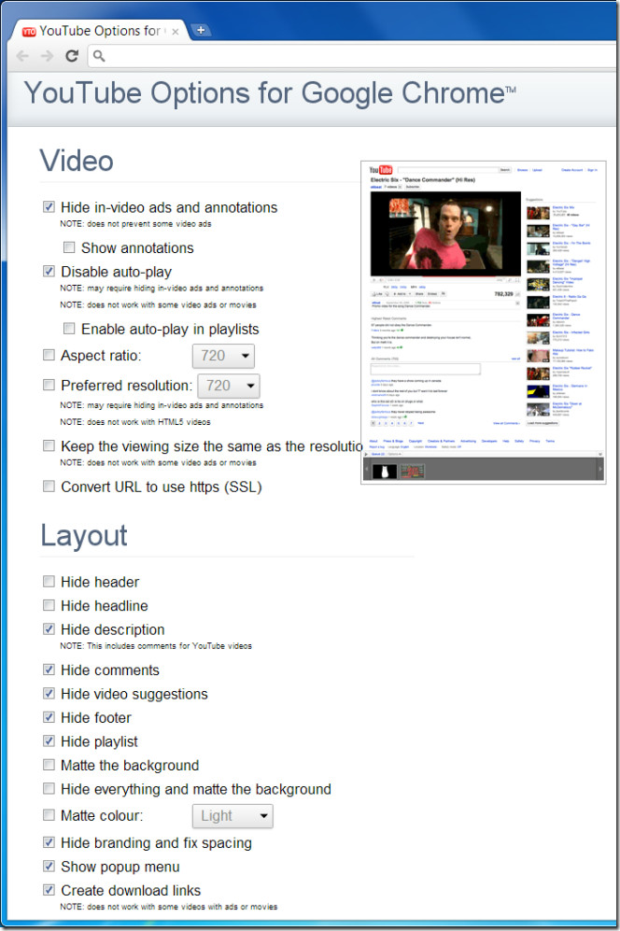Screen dimensions: 620x931
Task: Open the Aspect ratio dropdown
Action: click(x=223, y=356)
